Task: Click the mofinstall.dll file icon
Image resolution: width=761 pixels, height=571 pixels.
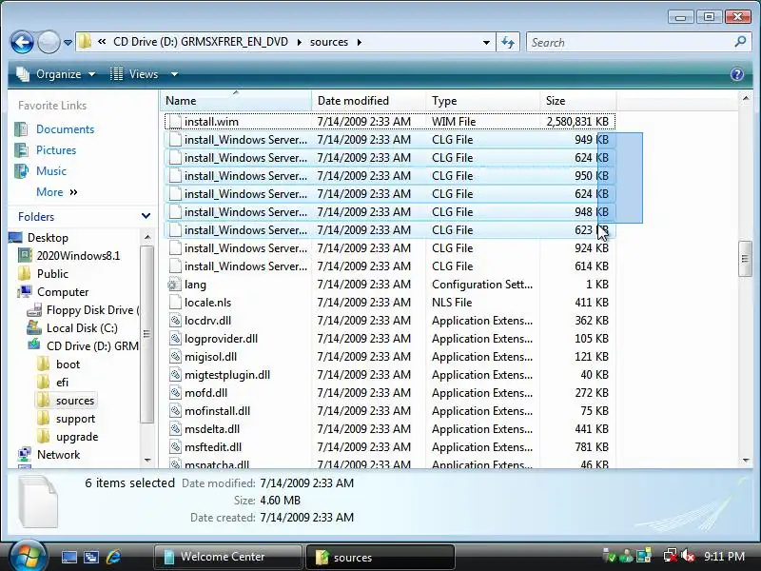Action: (175, 411)
